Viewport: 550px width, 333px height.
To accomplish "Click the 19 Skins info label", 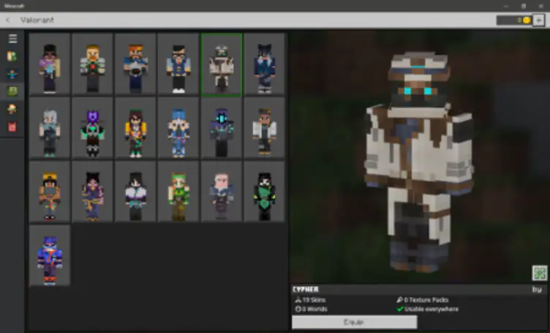I will [x=310, y=300].
